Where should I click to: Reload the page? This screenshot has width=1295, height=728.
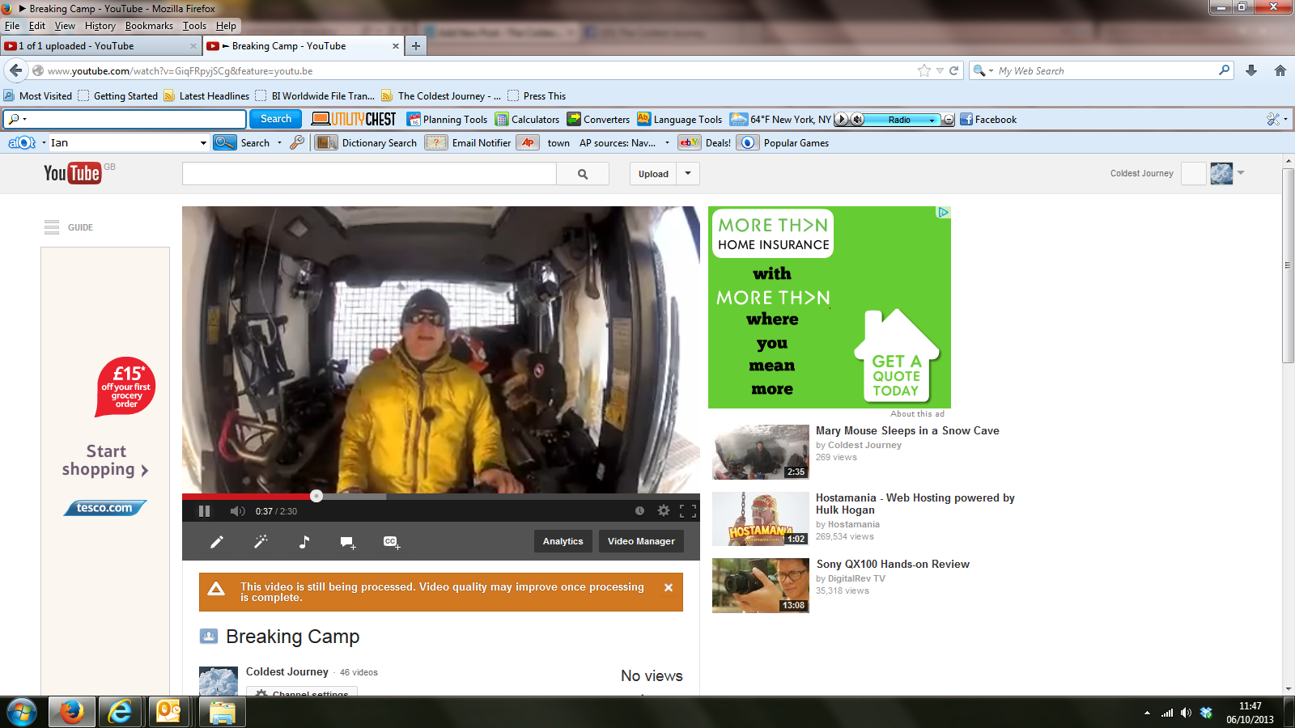tap(954, 70)
